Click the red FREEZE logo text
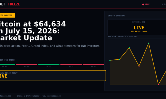166x99 pixels. [14, 4]
